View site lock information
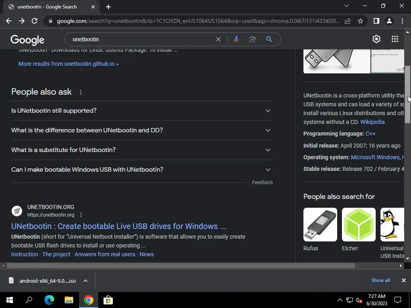Screen dimensions: 411x308 [x=51, y=21]
